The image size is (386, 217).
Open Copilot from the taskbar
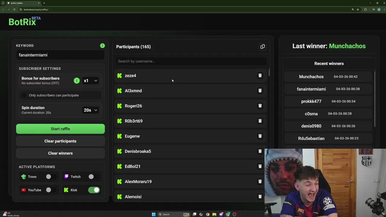pyautogui.click(x=201, y=214)
